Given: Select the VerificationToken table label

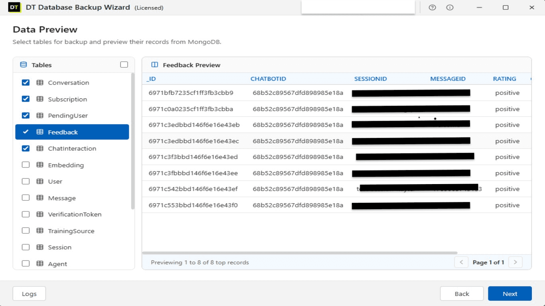Looking at the screenshot, I should tap(75, 214).
